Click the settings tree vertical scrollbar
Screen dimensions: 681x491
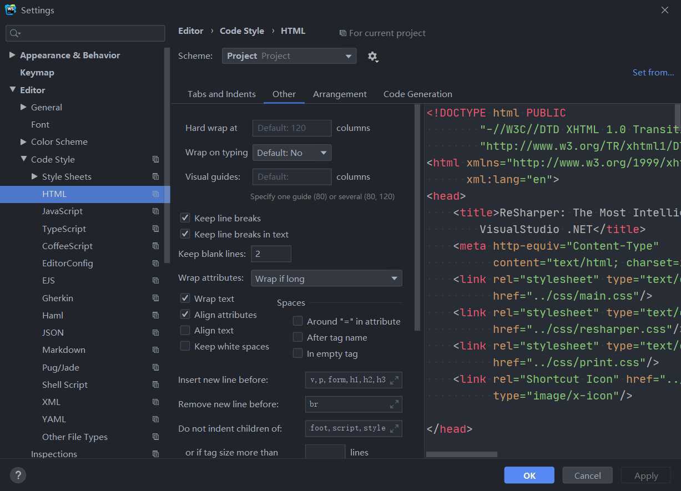167,155
